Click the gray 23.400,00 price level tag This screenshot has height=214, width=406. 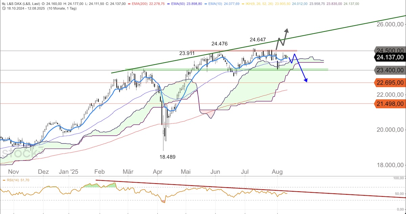[390, 70]
